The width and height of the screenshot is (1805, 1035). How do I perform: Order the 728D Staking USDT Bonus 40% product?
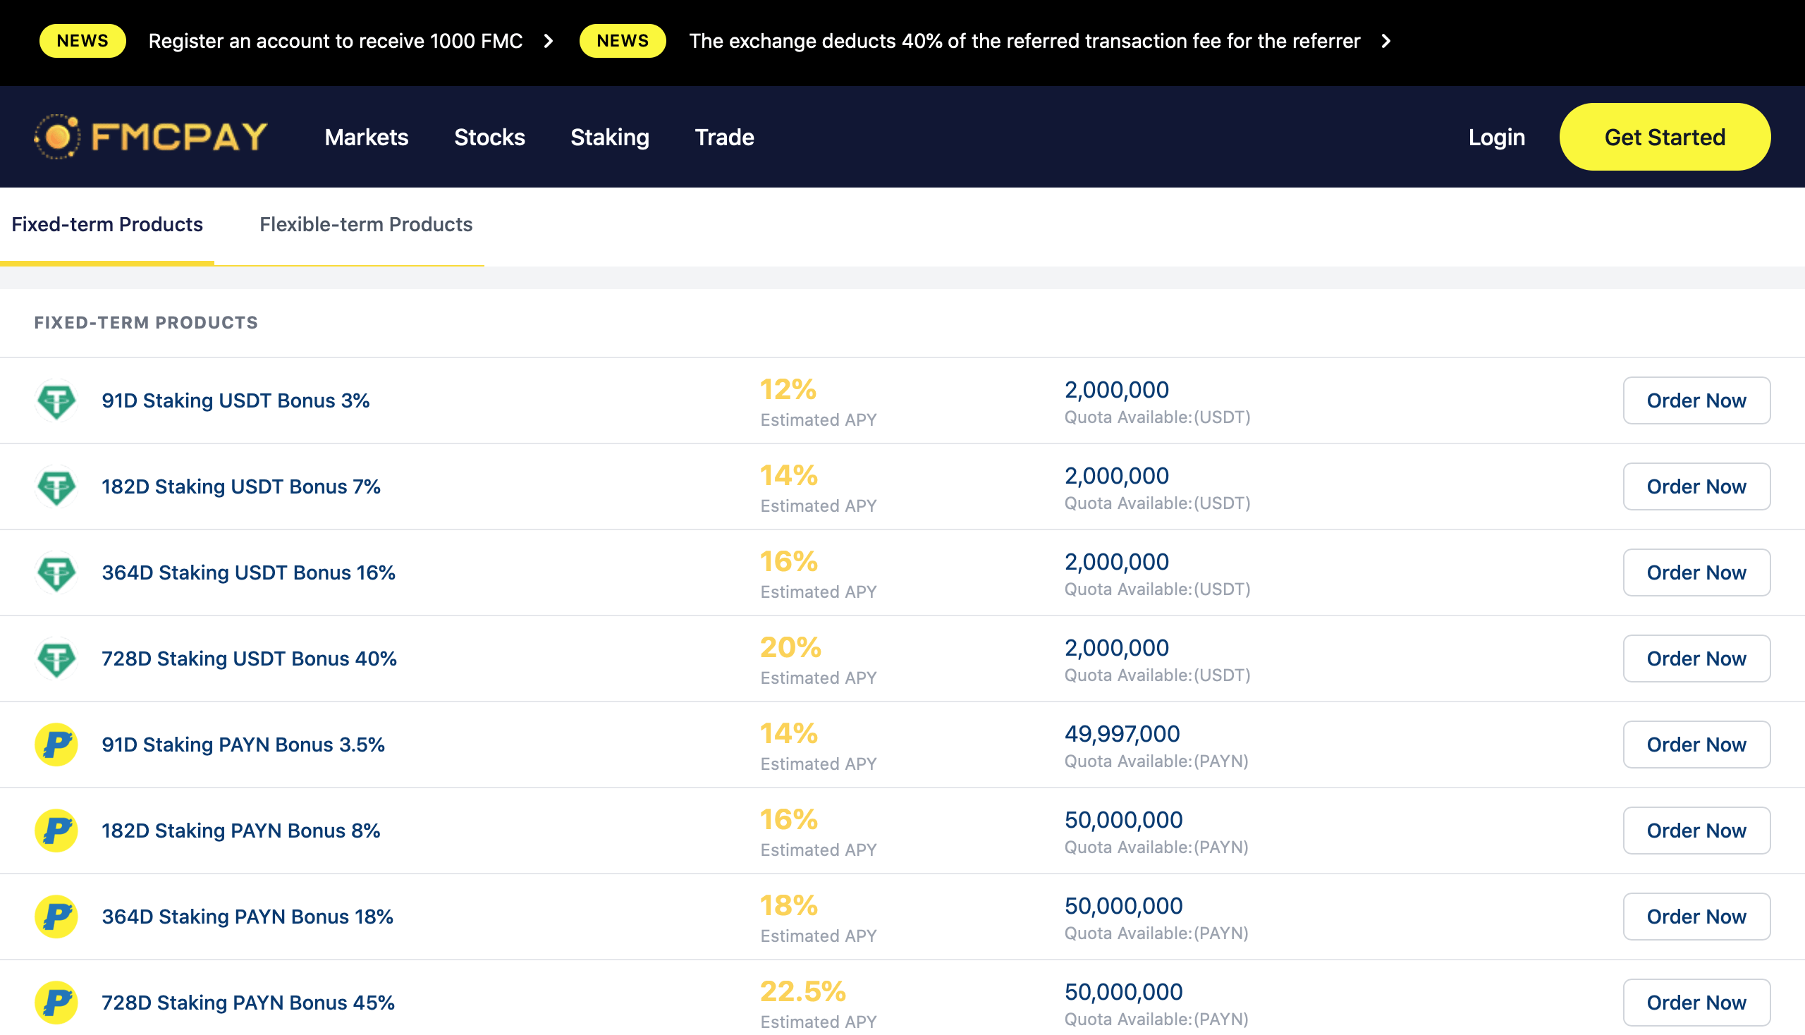(1696, 659)
